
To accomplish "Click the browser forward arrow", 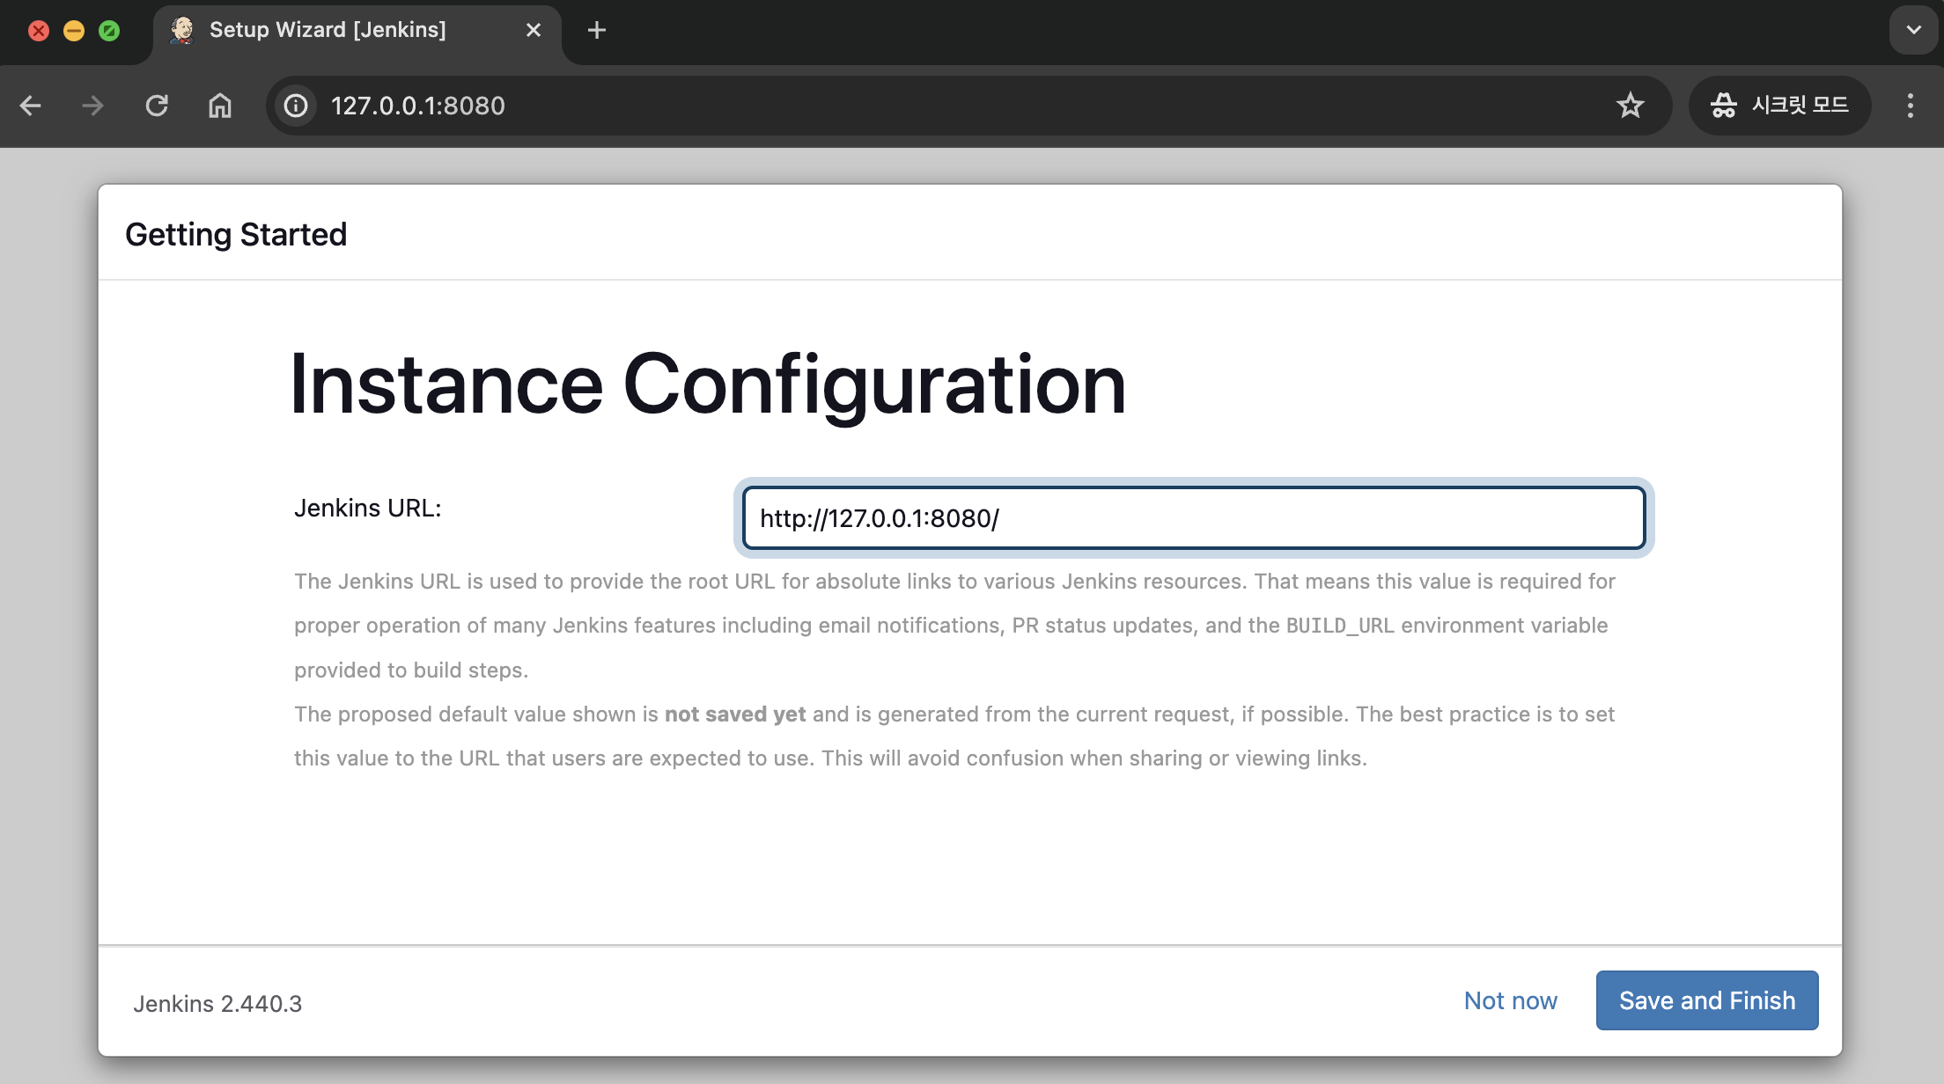I will 93,106.
